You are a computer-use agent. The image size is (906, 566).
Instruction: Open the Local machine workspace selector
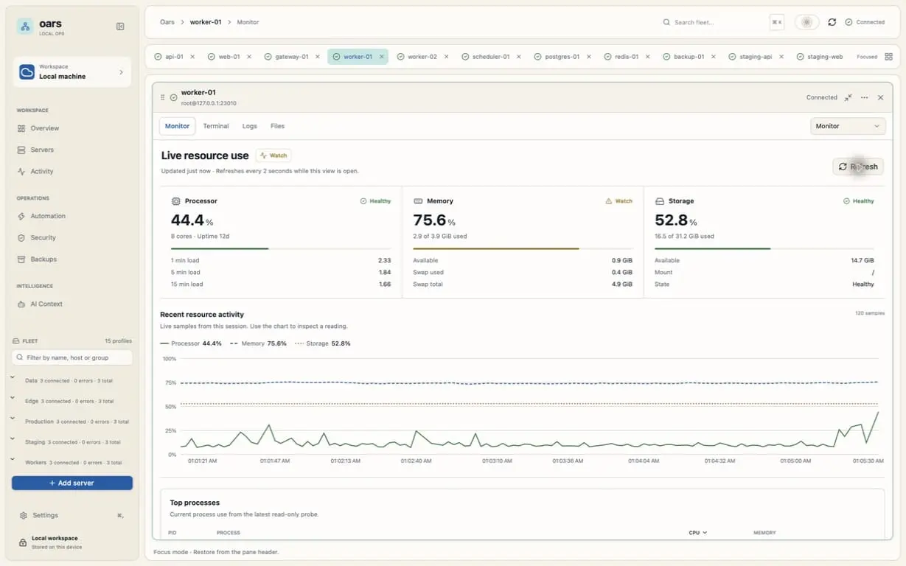coord(72,71)
